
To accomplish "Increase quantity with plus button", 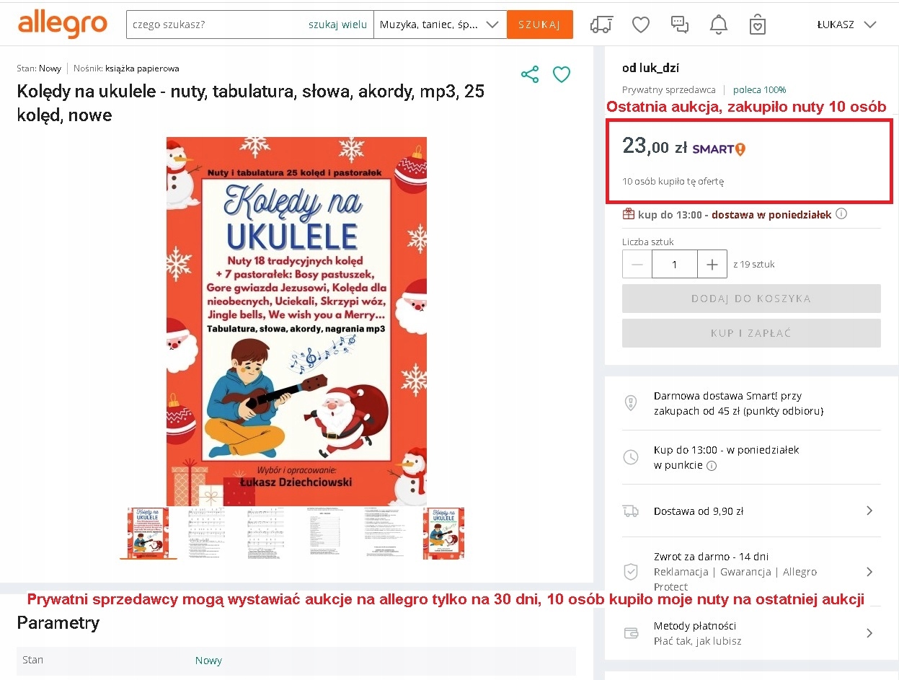I will (x=713, y=265).
